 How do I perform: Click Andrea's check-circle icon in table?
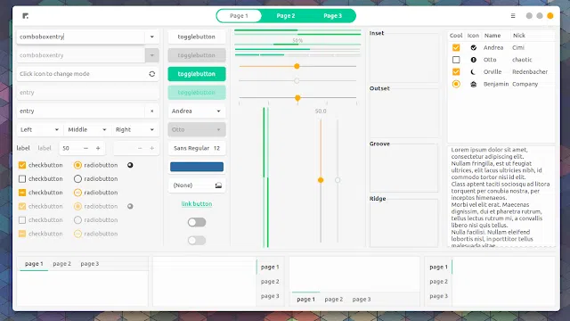(x=473, y=47)
